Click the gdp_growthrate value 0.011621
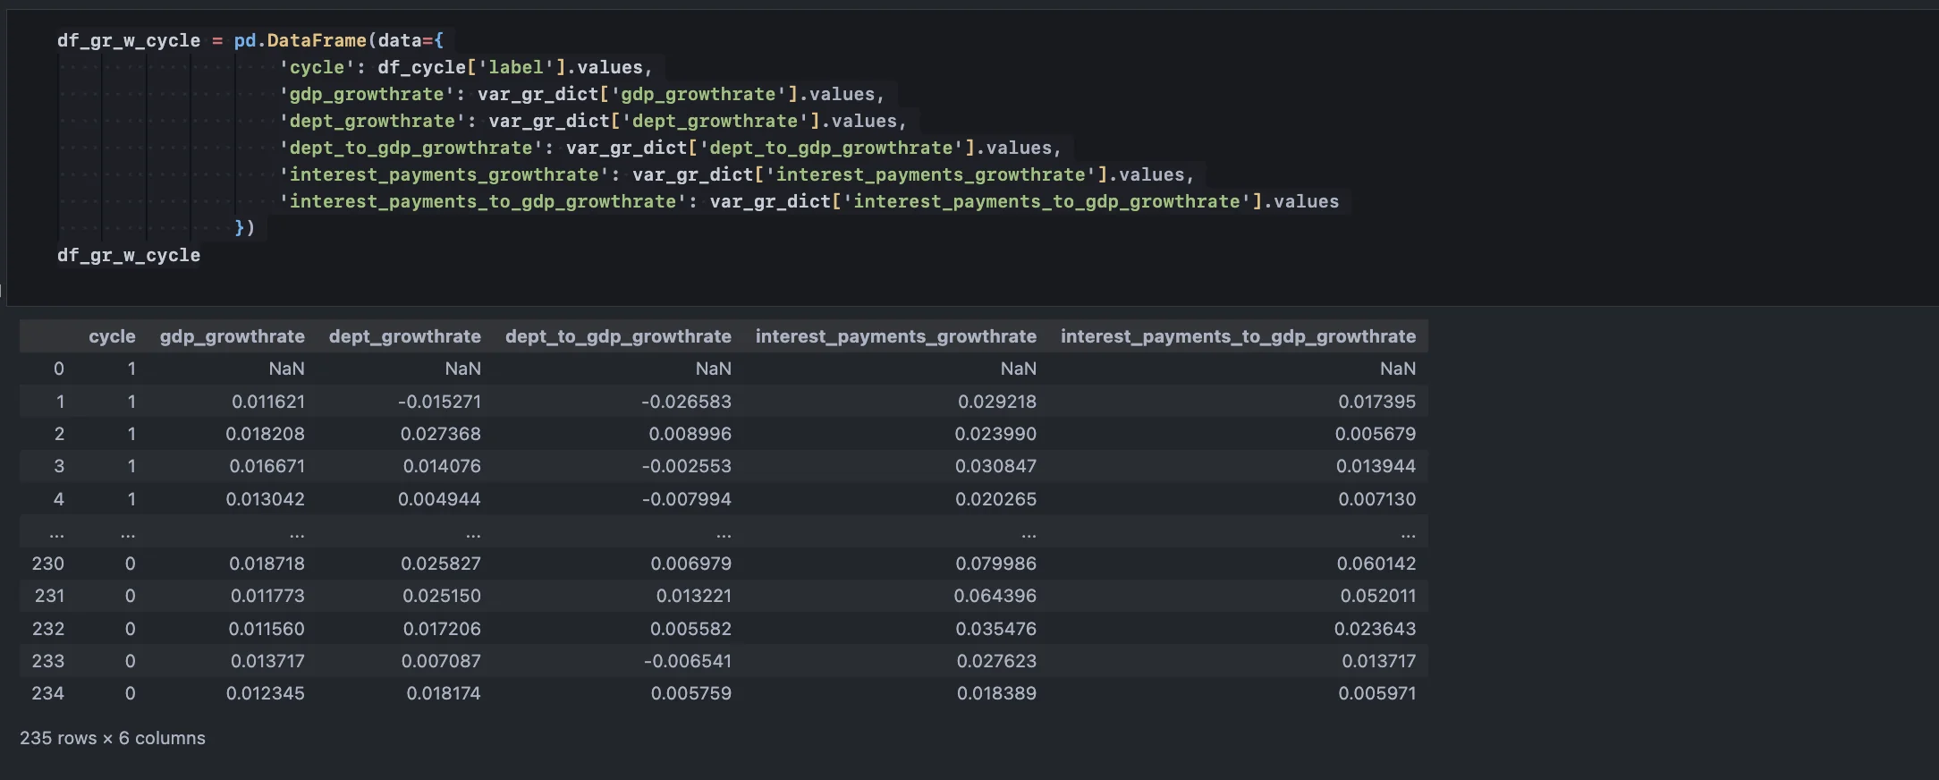Screen dimensions: 1939x780 coord(267,402)
